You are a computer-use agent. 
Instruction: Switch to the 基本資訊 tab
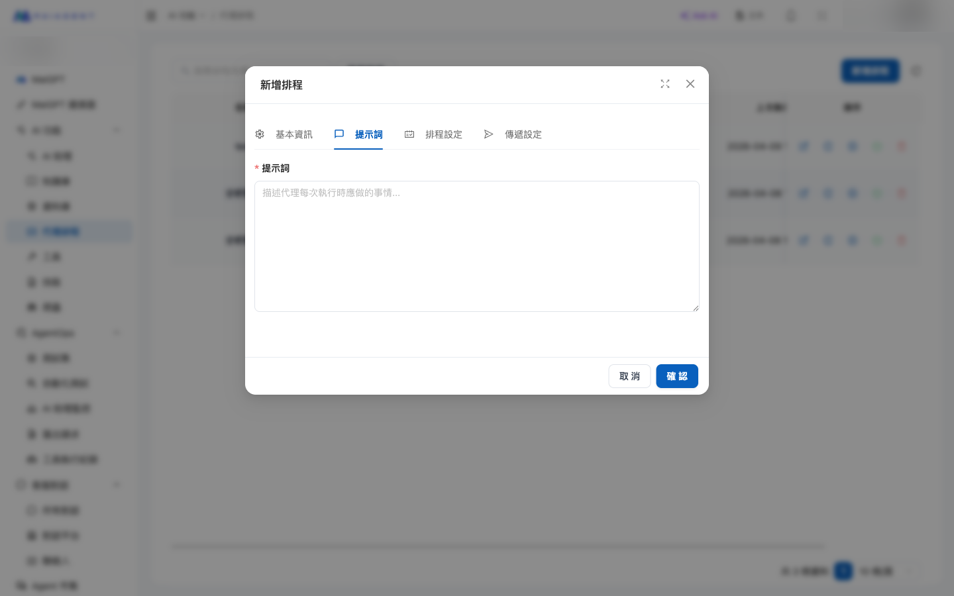pyautogui.click(x=284, y=134)
